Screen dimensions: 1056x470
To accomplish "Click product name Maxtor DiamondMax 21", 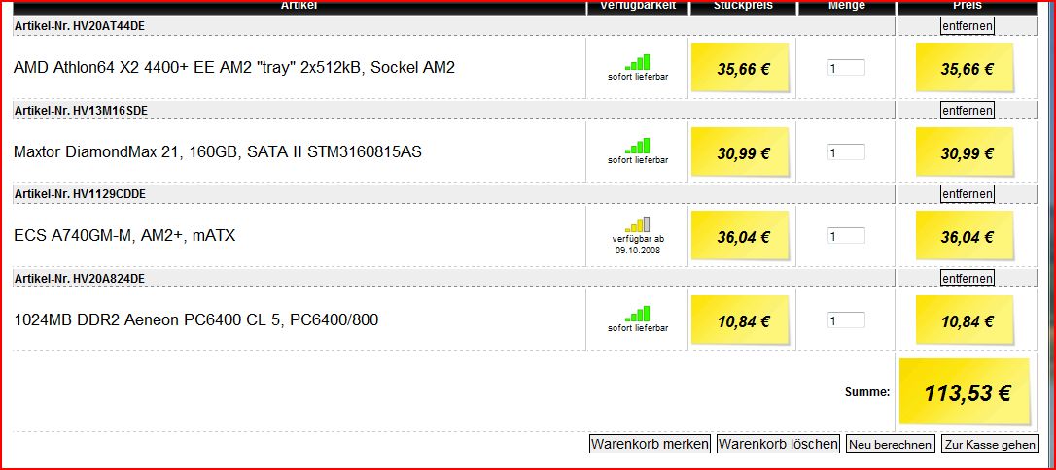I will (218, 152).
